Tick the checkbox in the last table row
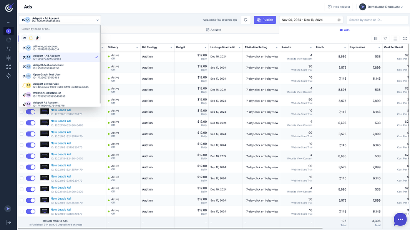Screen dimensions: 410x230 tap(22, 212)
